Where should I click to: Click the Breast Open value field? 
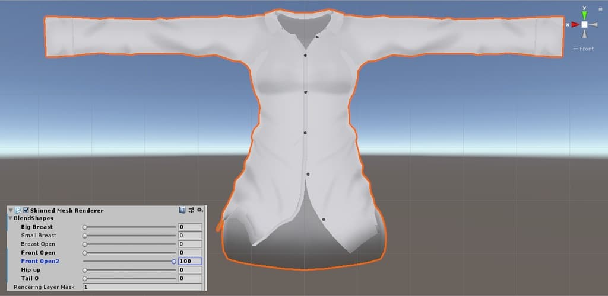190,244
